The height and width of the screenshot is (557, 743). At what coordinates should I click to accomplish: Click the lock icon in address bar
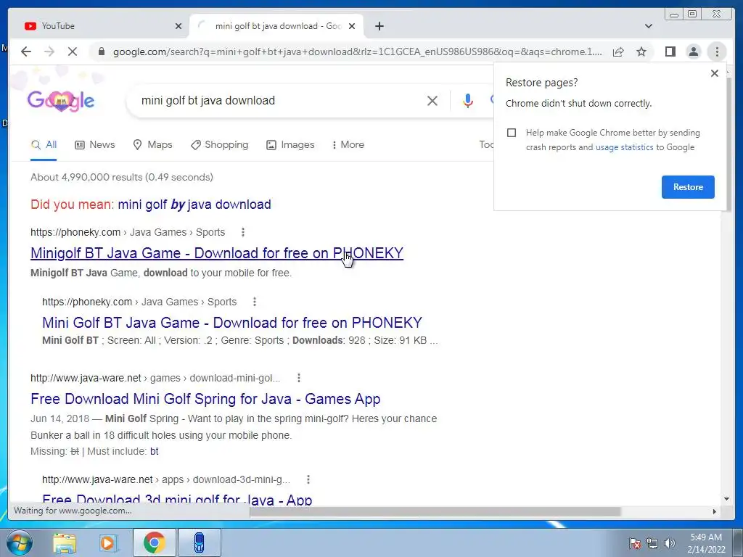point(101,51)
